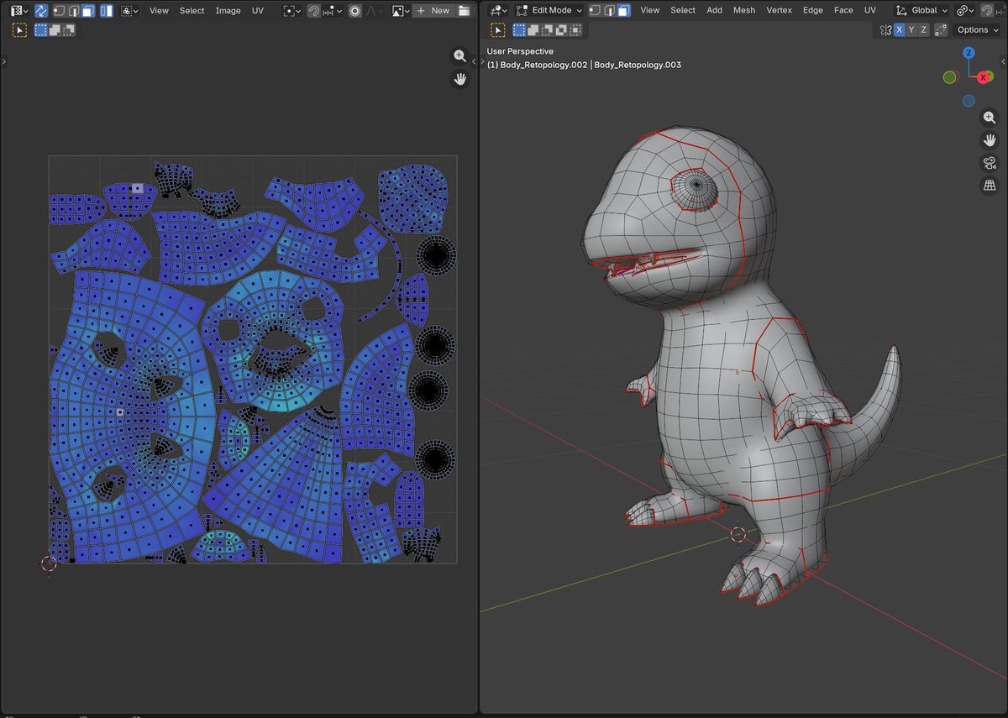Image resolution: width=1008 pixels, height=718 pixels.
Task: Toggle snapping in UV editor
Action: click(x=313, y=11)
